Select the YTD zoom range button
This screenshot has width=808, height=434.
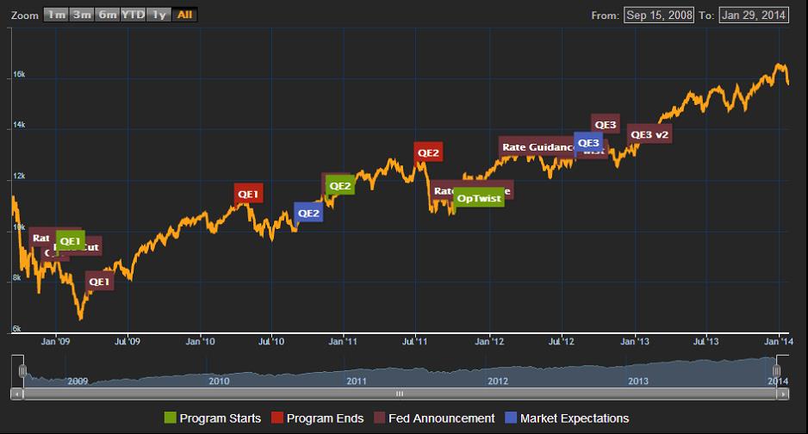click(133, 15)
